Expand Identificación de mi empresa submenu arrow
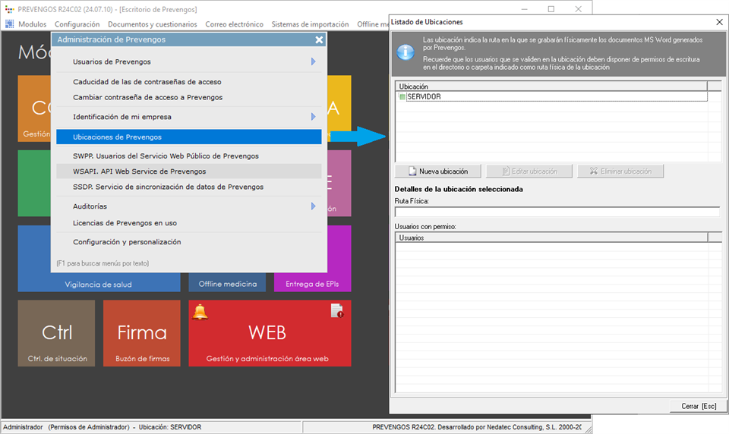This screenshot has width=729, height=434. 313,117
